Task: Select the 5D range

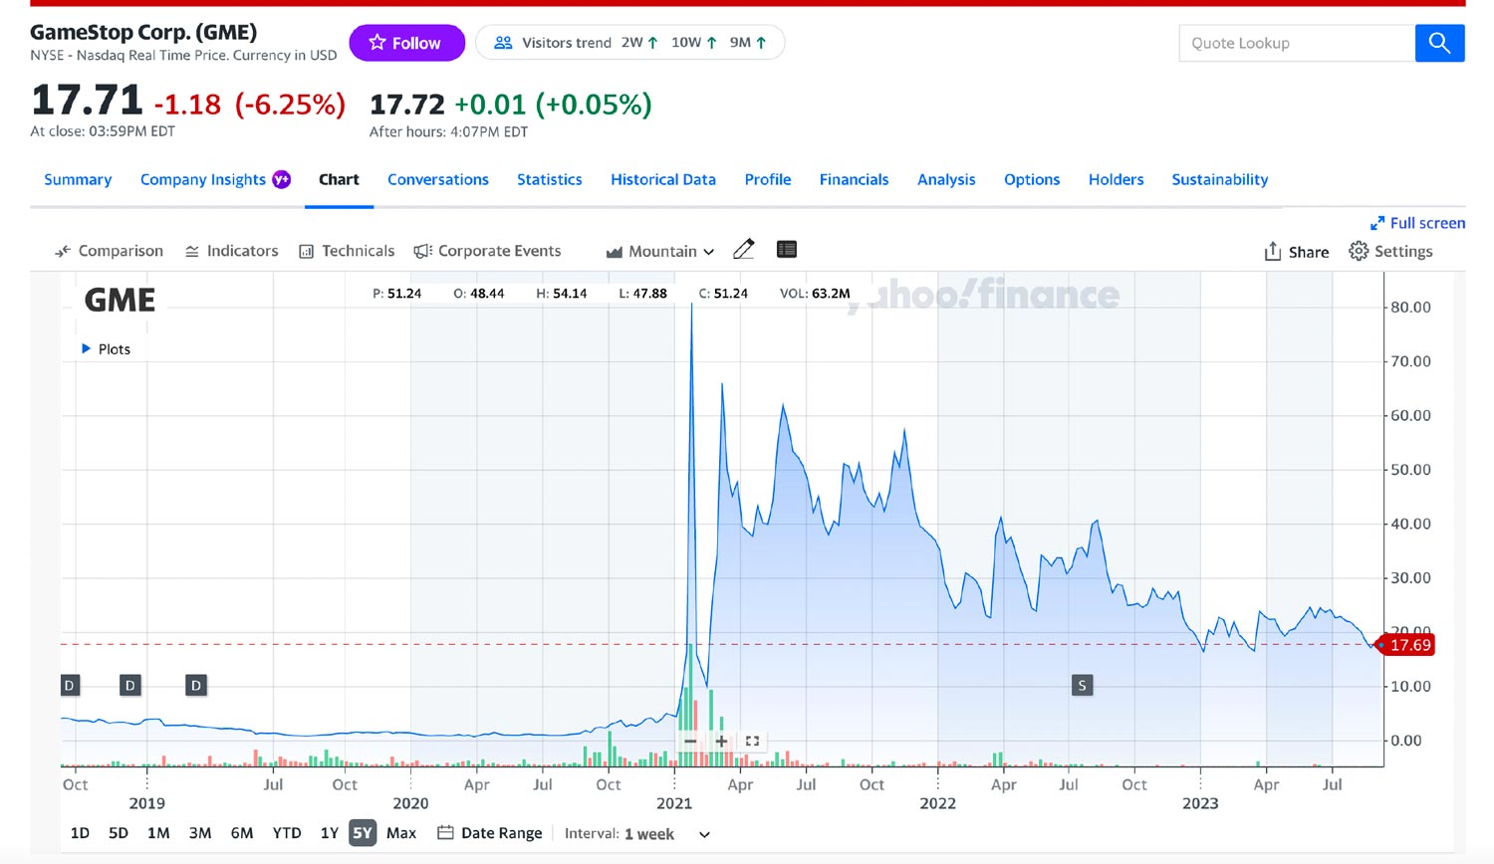Action: point(119,833)
